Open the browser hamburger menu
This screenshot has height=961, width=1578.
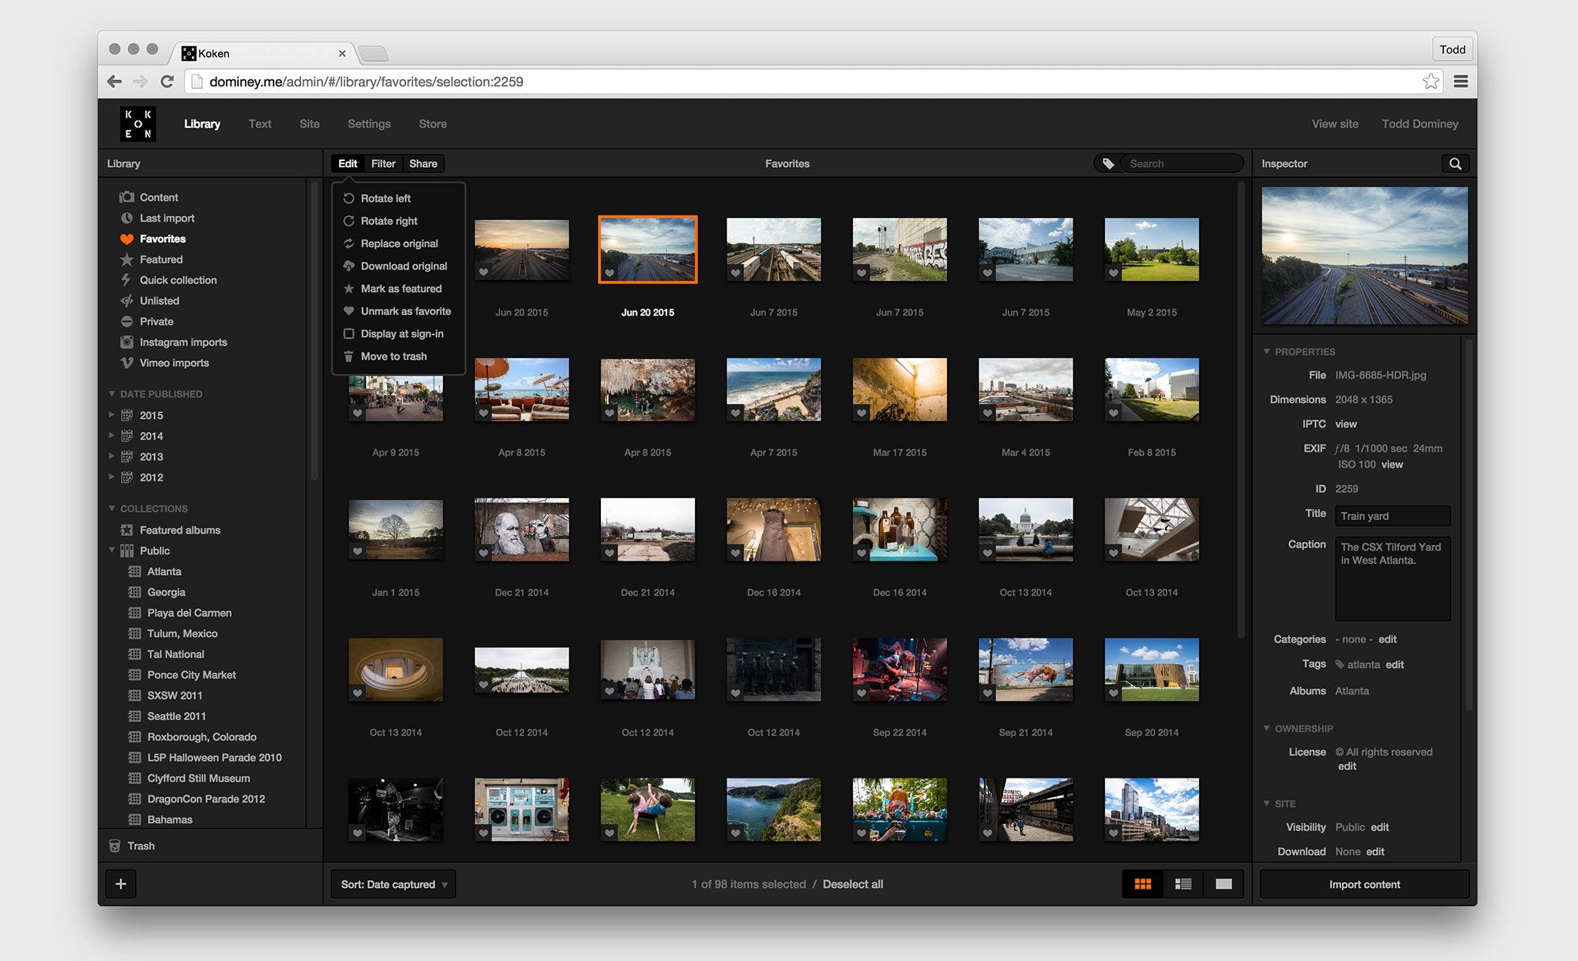[x=1460, y=82]
